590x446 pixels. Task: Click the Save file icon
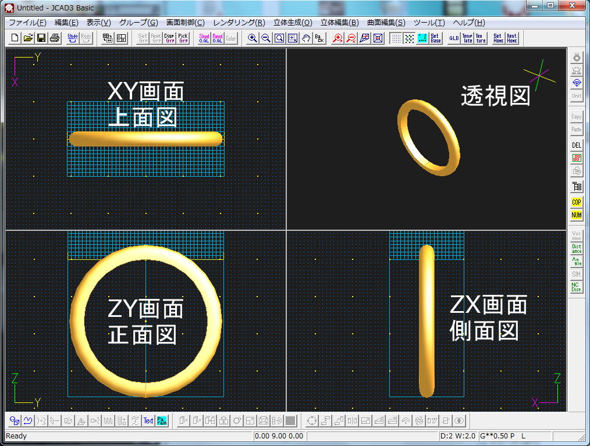pyautogui.click(x=41, y=38)
